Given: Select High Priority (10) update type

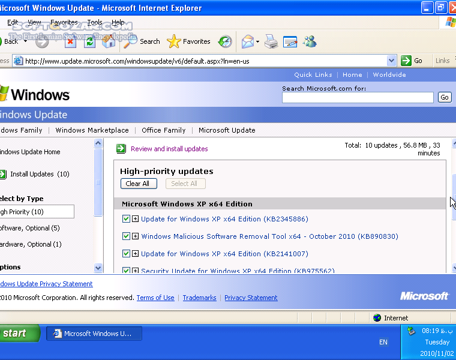Looking at the screenshot, I should [x=37, y=212].
